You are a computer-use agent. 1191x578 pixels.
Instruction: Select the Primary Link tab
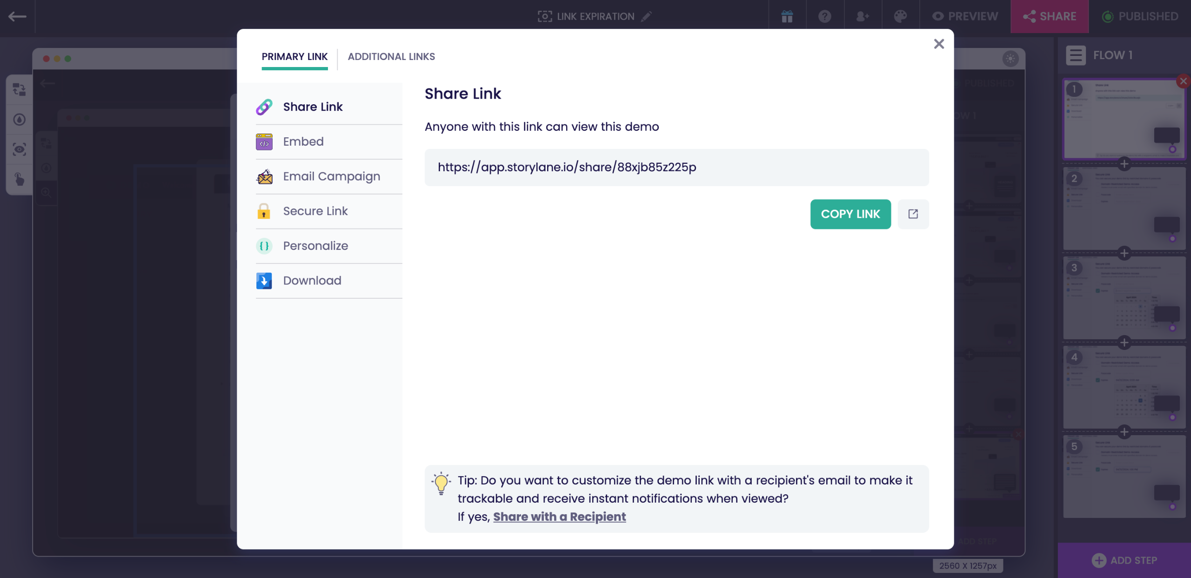(294, 57)
